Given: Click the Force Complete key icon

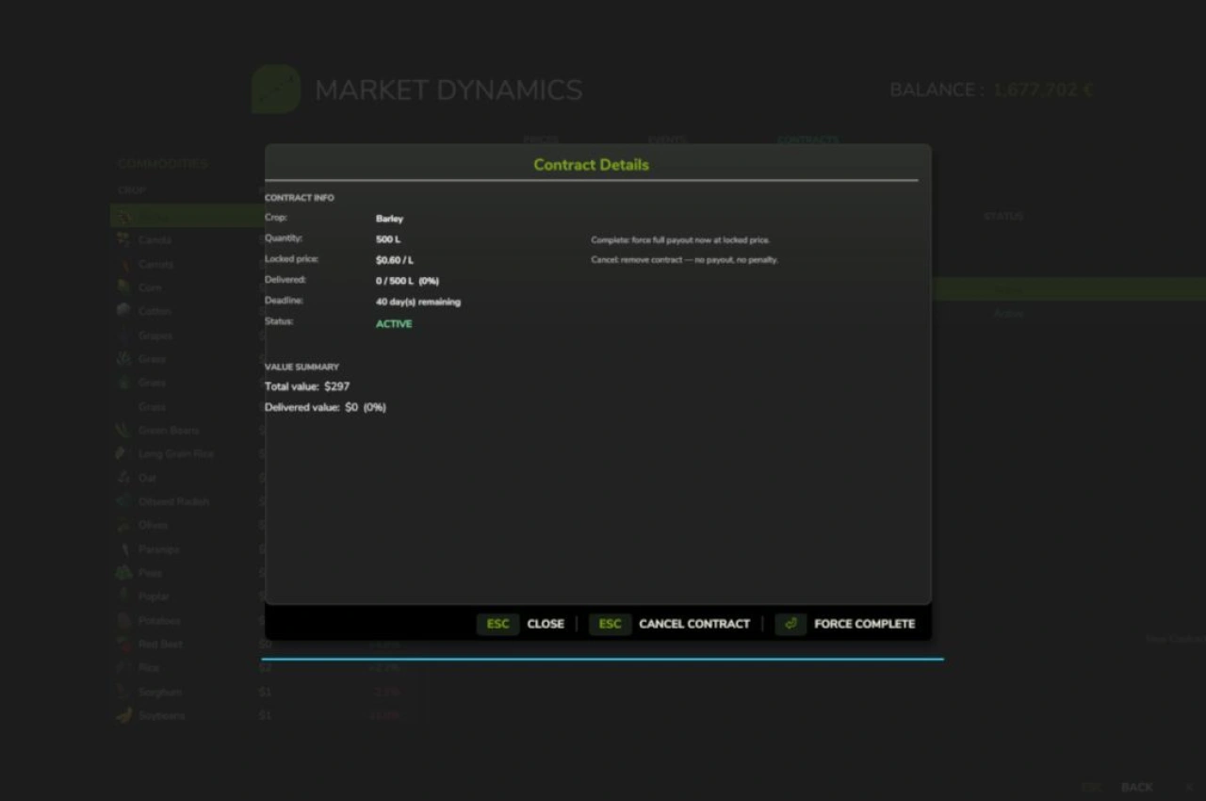Looking at the screenshot, I should [x=790, y=624].
